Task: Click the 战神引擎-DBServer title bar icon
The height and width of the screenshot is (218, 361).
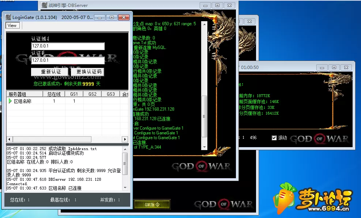Action: [44, 5]
